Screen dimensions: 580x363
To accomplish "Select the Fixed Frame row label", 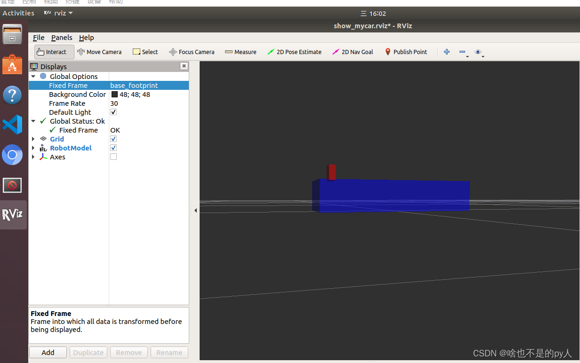I will pyautogui.click(x=68, y=85).
